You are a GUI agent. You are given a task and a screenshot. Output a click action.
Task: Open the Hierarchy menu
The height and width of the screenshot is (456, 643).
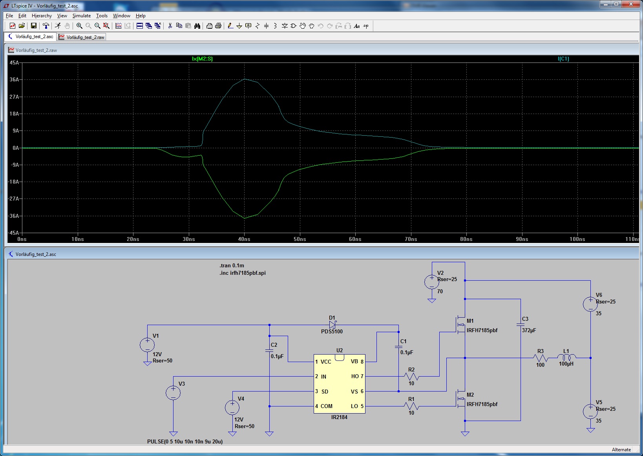click(x=42, y=16)
